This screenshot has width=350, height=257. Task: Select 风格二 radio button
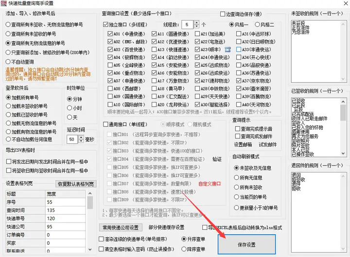click(256, 24)
